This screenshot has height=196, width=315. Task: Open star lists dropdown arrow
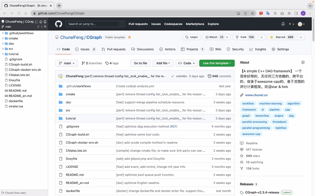(x=301, y=37)
